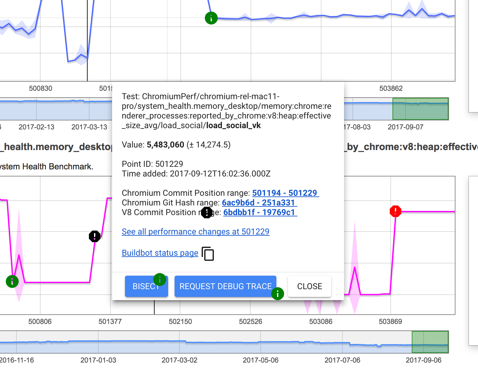The image size is (478, 389).
Task: Click the green info icon on the blue line chart
Action: (211, 18)
